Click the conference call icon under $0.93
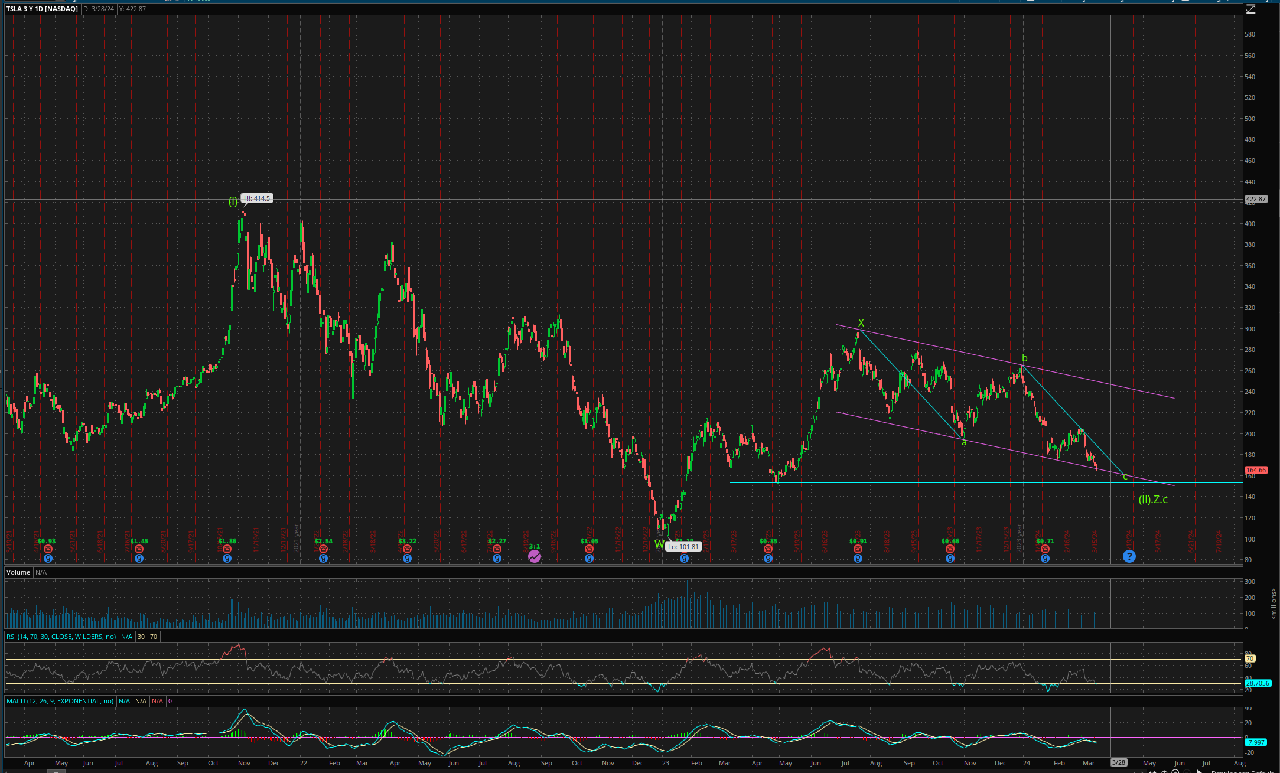Screen dimensions: 1280x773 (x=48, y=549)
